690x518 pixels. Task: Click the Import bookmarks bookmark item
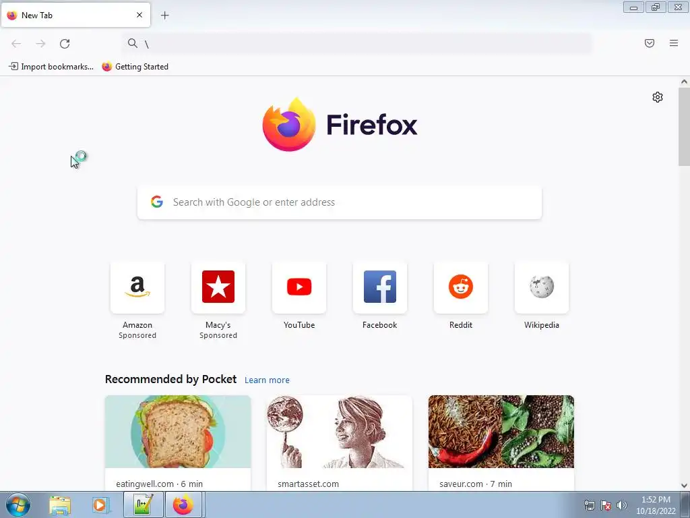[x=51, y=67]
